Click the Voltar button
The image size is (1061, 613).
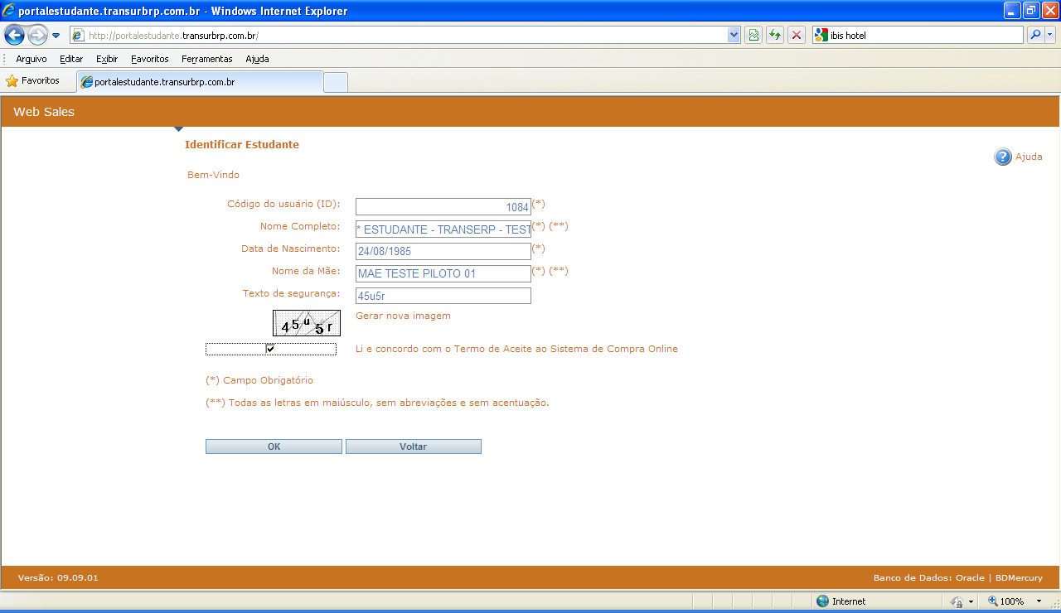(x=413, y=446)
